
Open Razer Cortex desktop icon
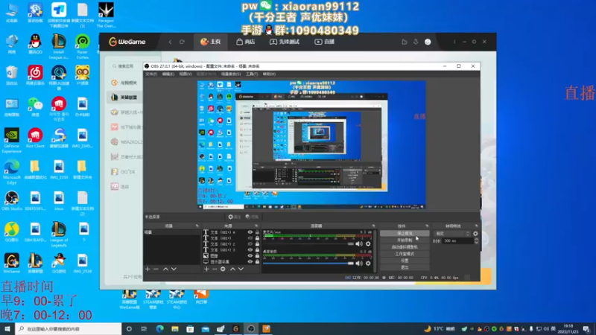pyautogui.click(x=83, y=46)
